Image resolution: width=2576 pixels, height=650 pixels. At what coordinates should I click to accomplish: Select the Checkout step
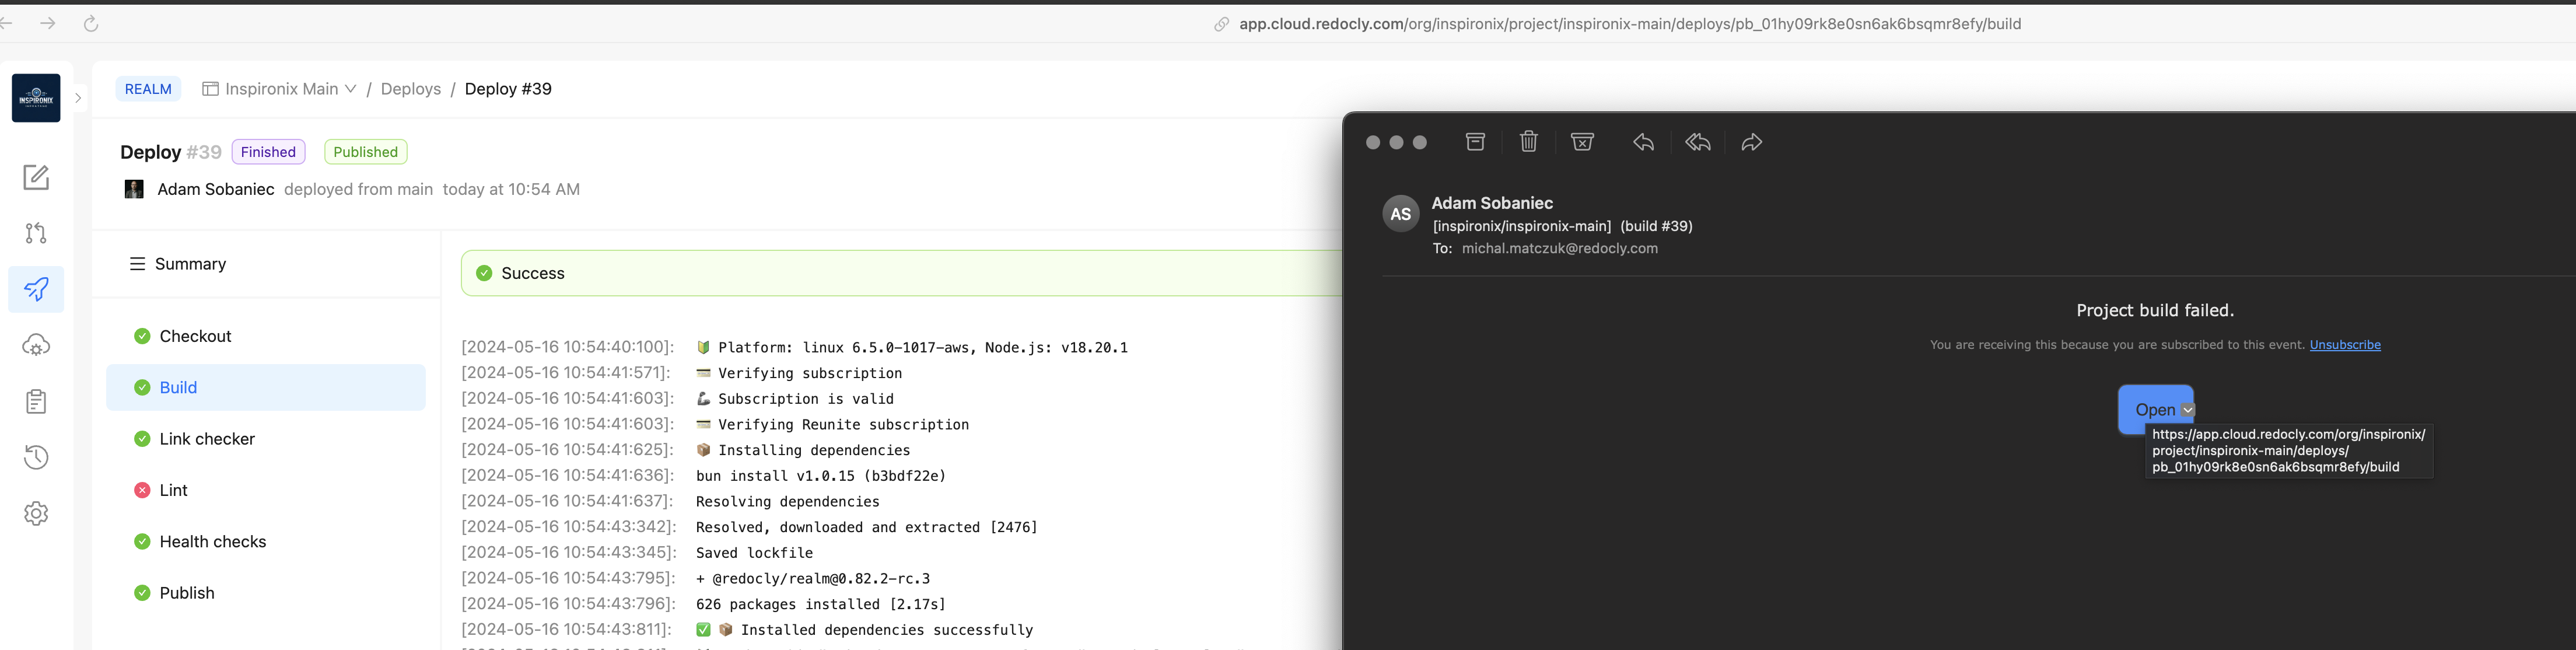point(265,336)
